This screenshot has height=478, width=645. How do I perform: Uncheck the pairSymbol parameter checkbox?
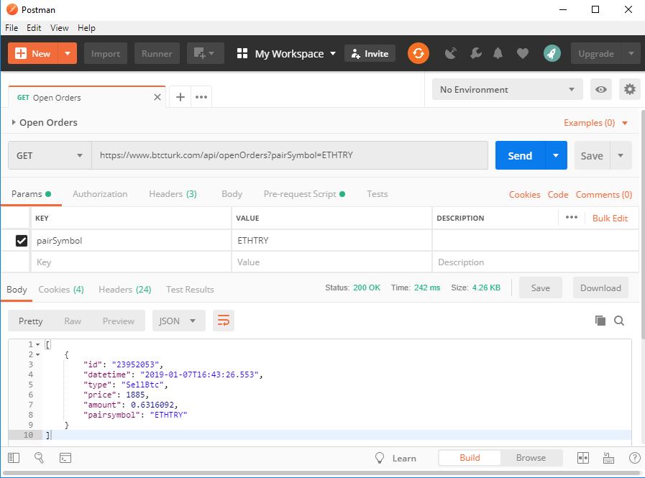point(22,241)
